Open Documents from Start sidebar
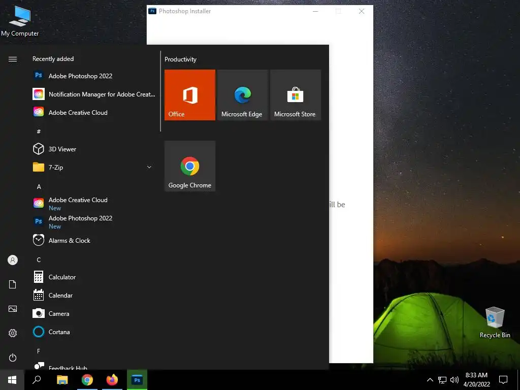Image resolution: width=520 pixels, height=390 pixels. [13, 284]
